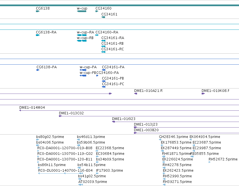
Task: Open the w-cup-PA protein label
Action: 88,67
